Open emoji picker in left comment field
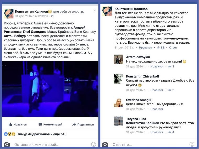Screen dimensions: 199x149 (x=93, y=144)
